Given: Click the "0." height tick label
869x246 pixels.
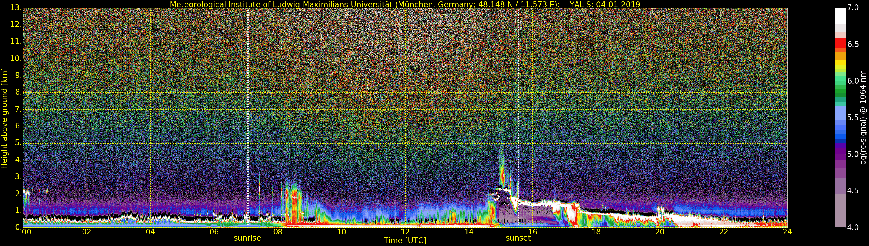Looking at the screenshot, I should pos(18,227).
